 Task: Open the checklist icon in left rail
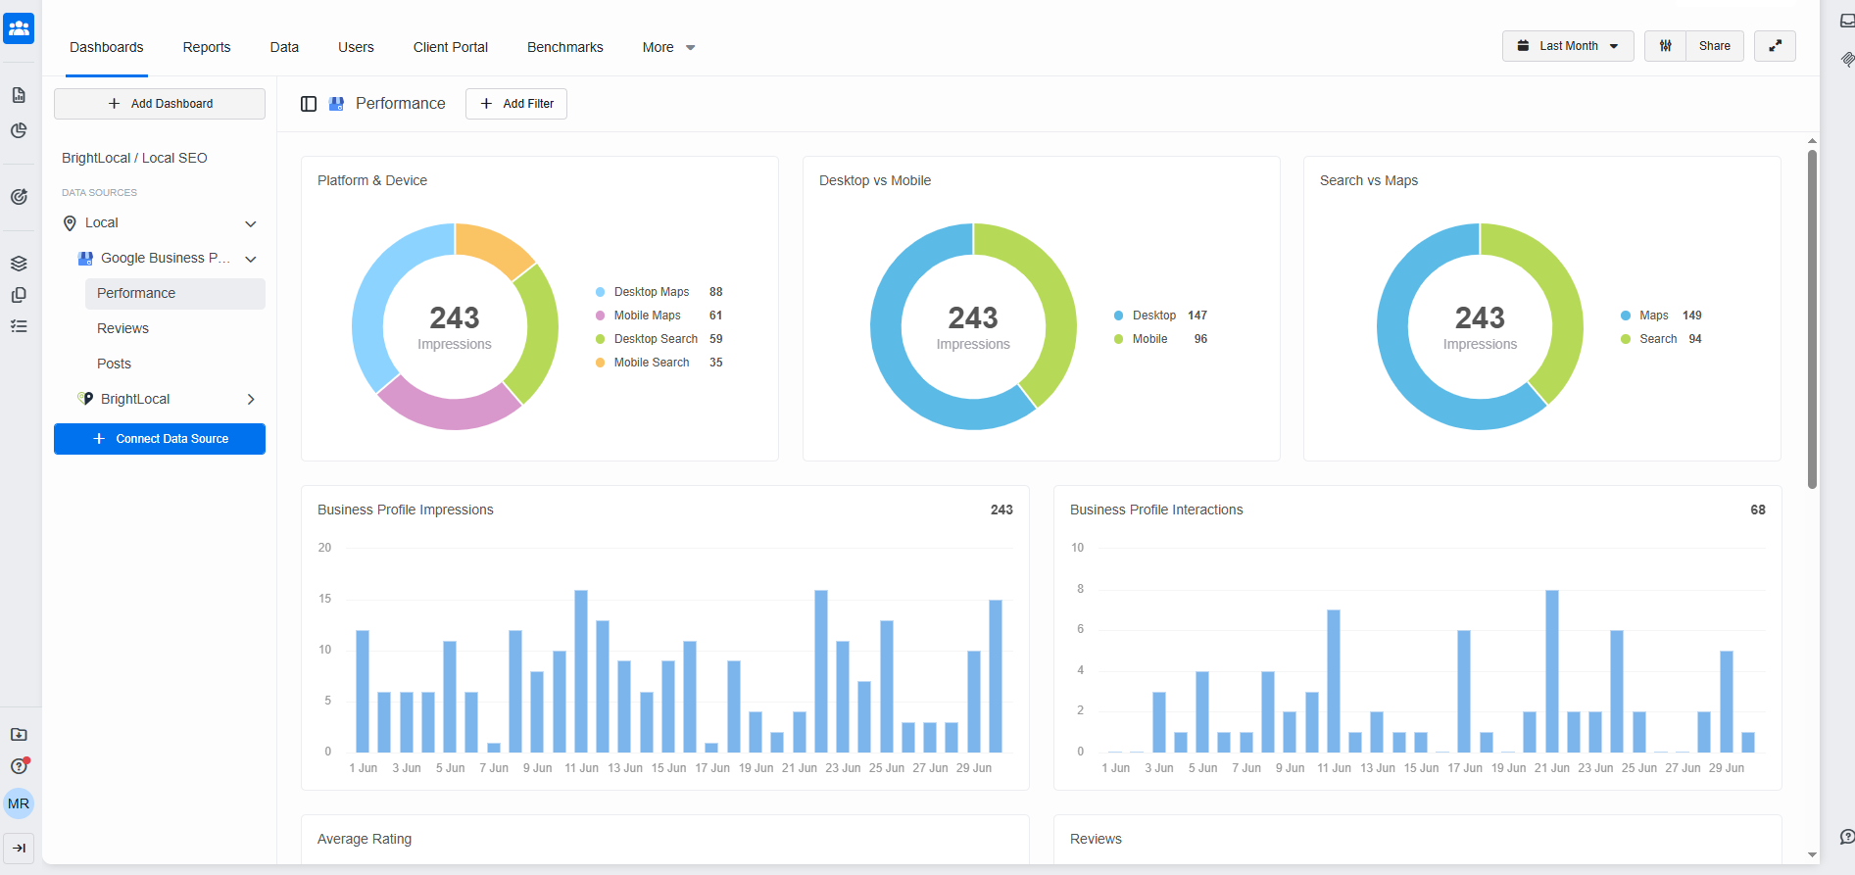click(19, 326)
